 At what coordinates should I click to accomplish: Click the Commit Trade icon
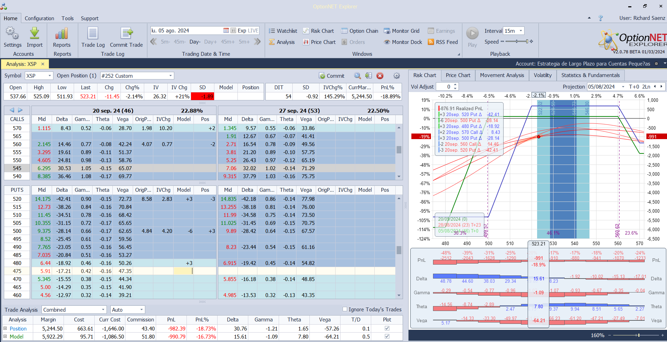126,37
